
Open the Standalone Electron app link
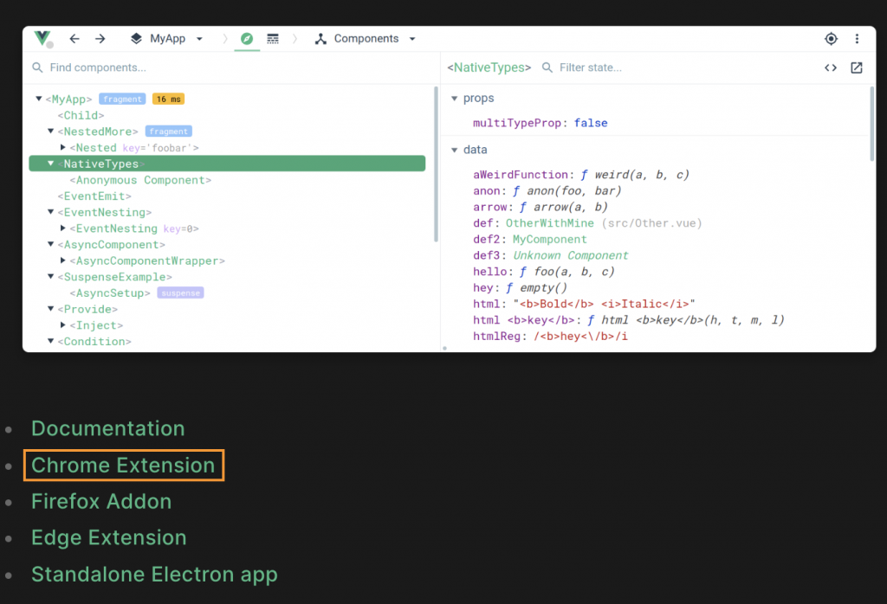tap(154, 574)
